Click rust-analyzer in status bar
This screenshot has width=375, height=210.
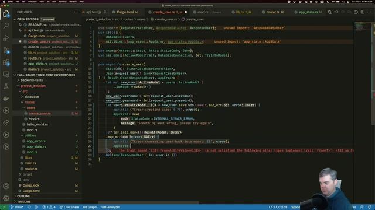point(110,207)
